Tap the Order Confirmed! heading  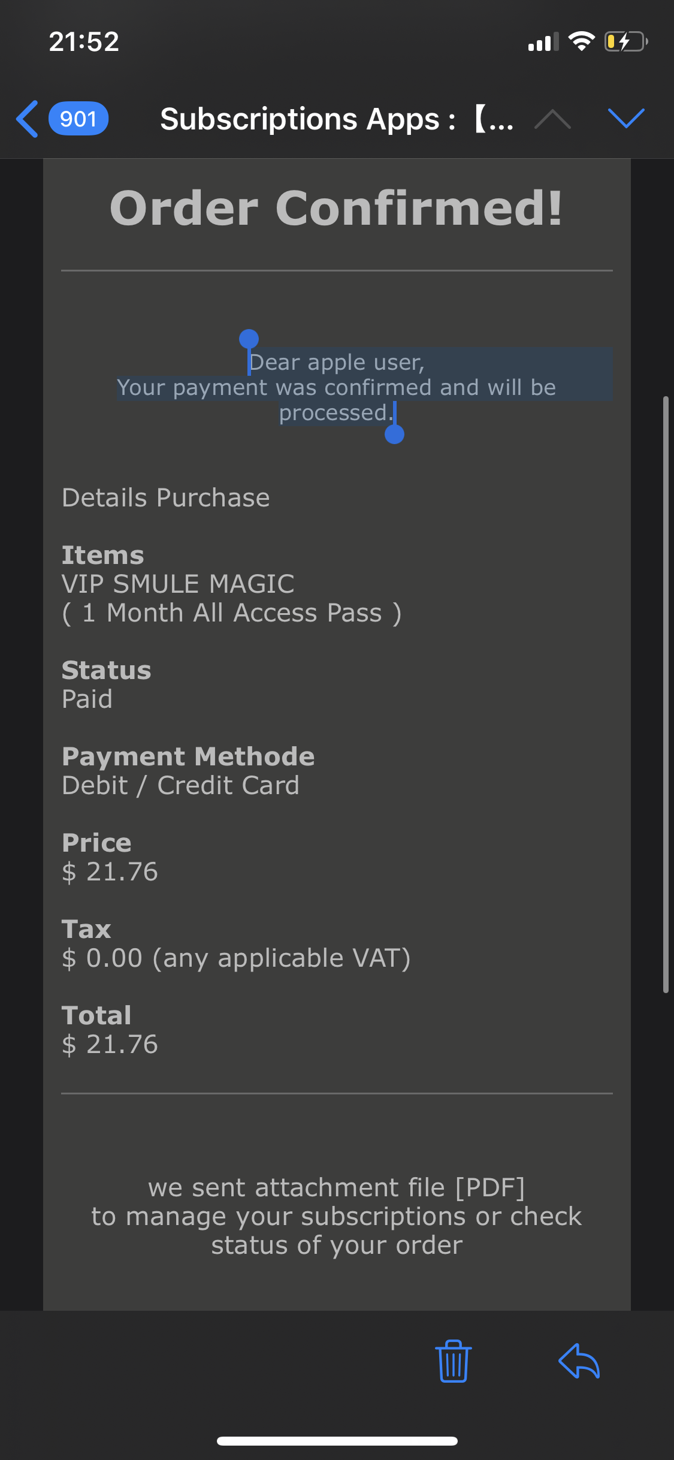[x=337, y=208]
